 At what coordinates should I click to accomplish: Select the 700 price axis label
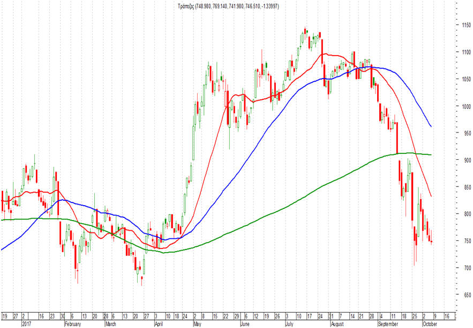tap(467, 268)
